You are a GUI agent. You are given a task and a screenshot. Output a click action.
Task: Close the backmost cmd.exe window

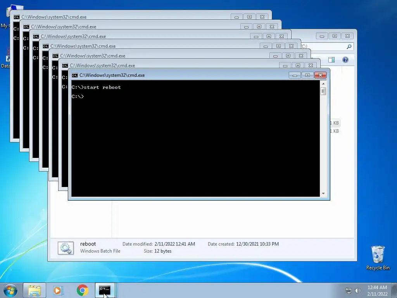[x=262, y=17]
